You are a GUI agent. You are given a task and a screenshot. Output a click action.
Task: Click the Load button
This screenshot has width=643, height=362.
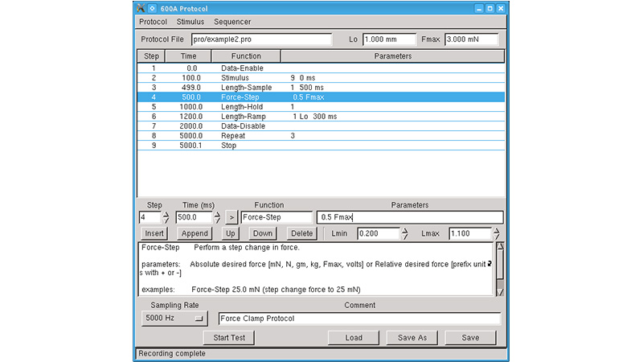354,338
